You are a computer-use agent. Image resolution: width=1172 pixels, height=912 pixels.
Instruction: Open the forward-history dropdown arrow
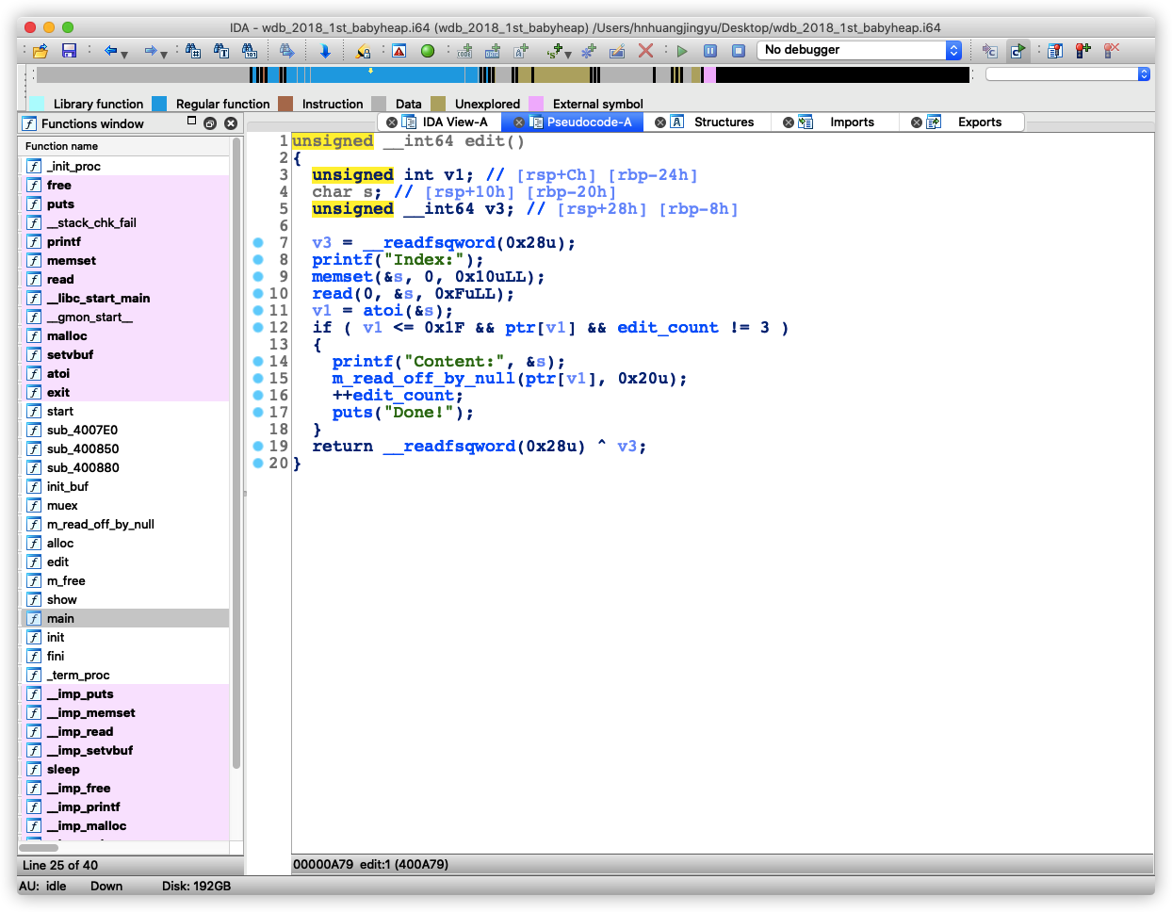pos(164,55)
